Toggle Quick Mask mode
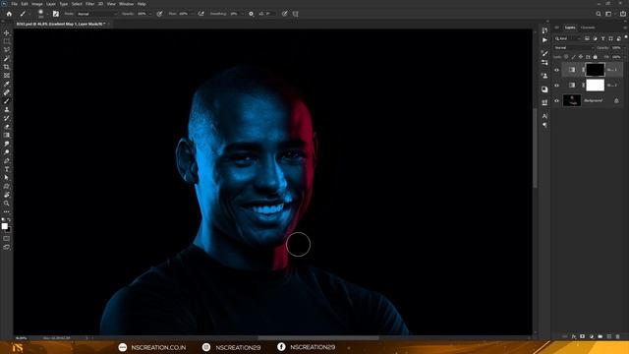The width and height of the screenshot is (629, 354). (x=7, y=239)
